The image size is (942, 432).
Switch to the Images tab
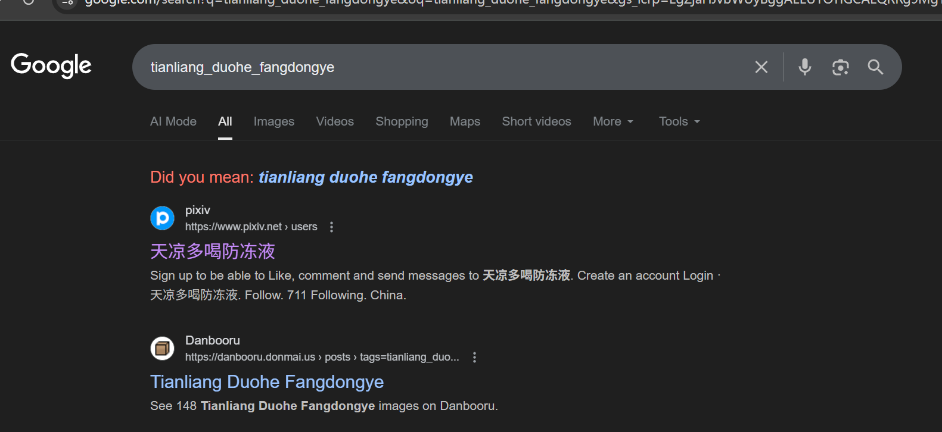[274, 121]
